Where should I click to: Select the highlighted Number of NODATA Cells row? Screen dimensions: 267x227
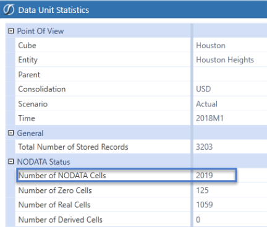click(x=127, y=175)
